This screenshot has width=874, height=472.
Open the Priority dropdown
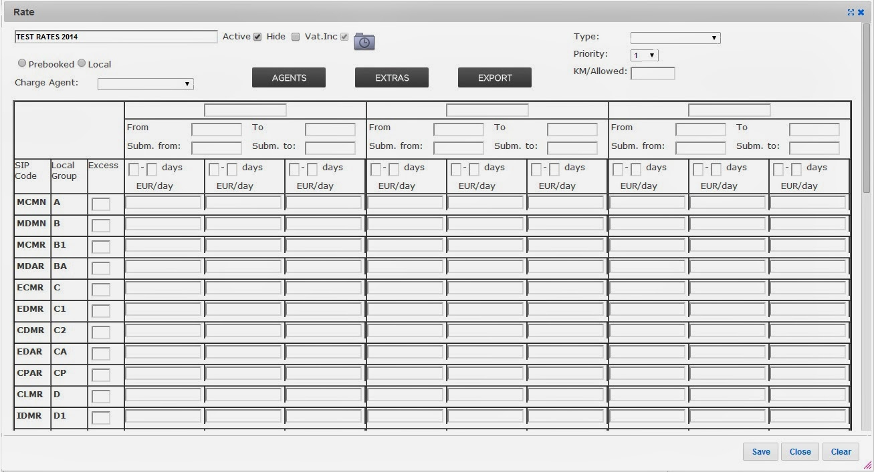(643, 55)
